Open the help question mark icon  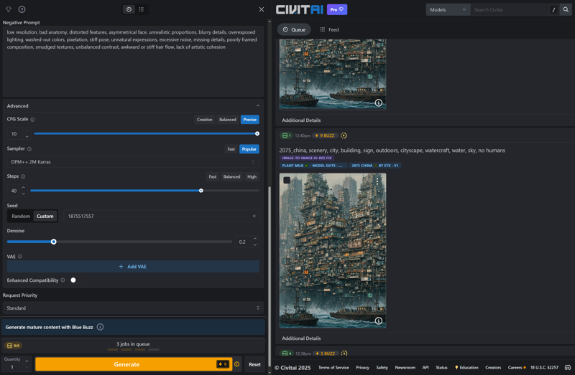pos(22,9)
